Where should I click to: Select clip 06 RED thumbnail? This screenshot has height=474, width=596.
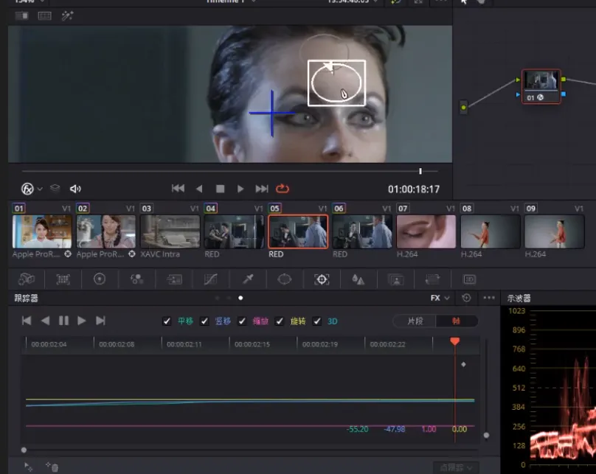(x=362, y=231)
